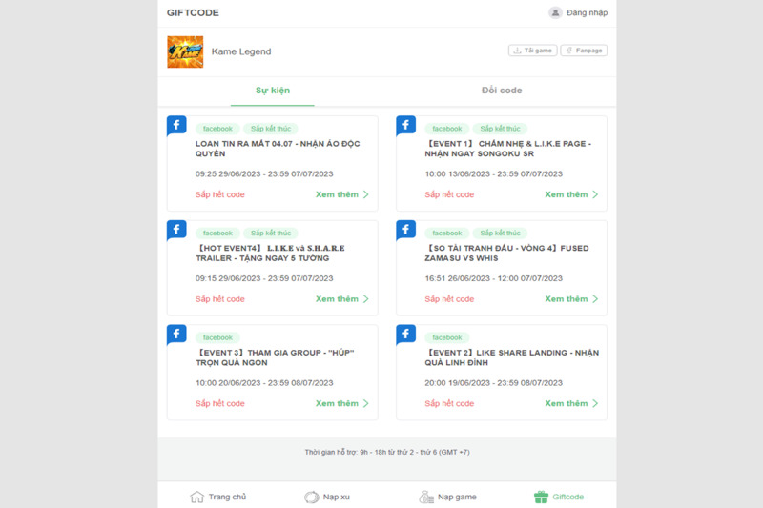Click the user avatar icon beside Đăng nhập
Viewport: 763px width, 508px height.
[555, 12]
